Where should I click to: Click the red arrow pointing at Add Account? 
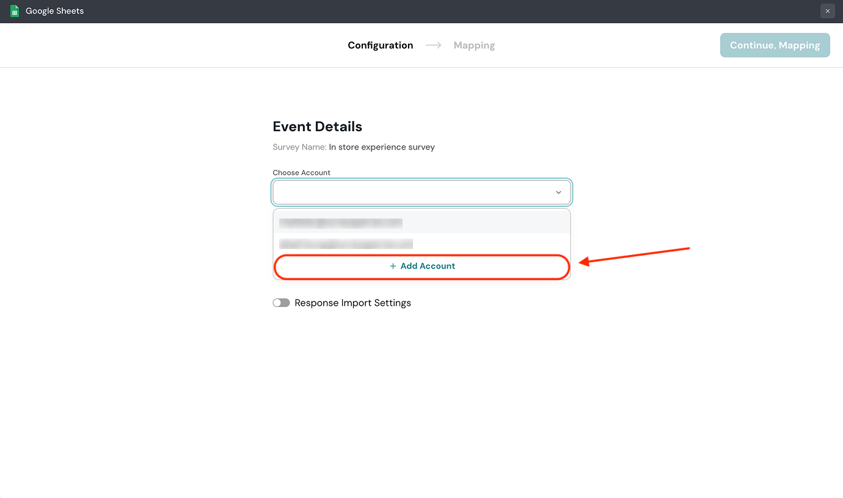pyautogui.click(x=634, y=255)
